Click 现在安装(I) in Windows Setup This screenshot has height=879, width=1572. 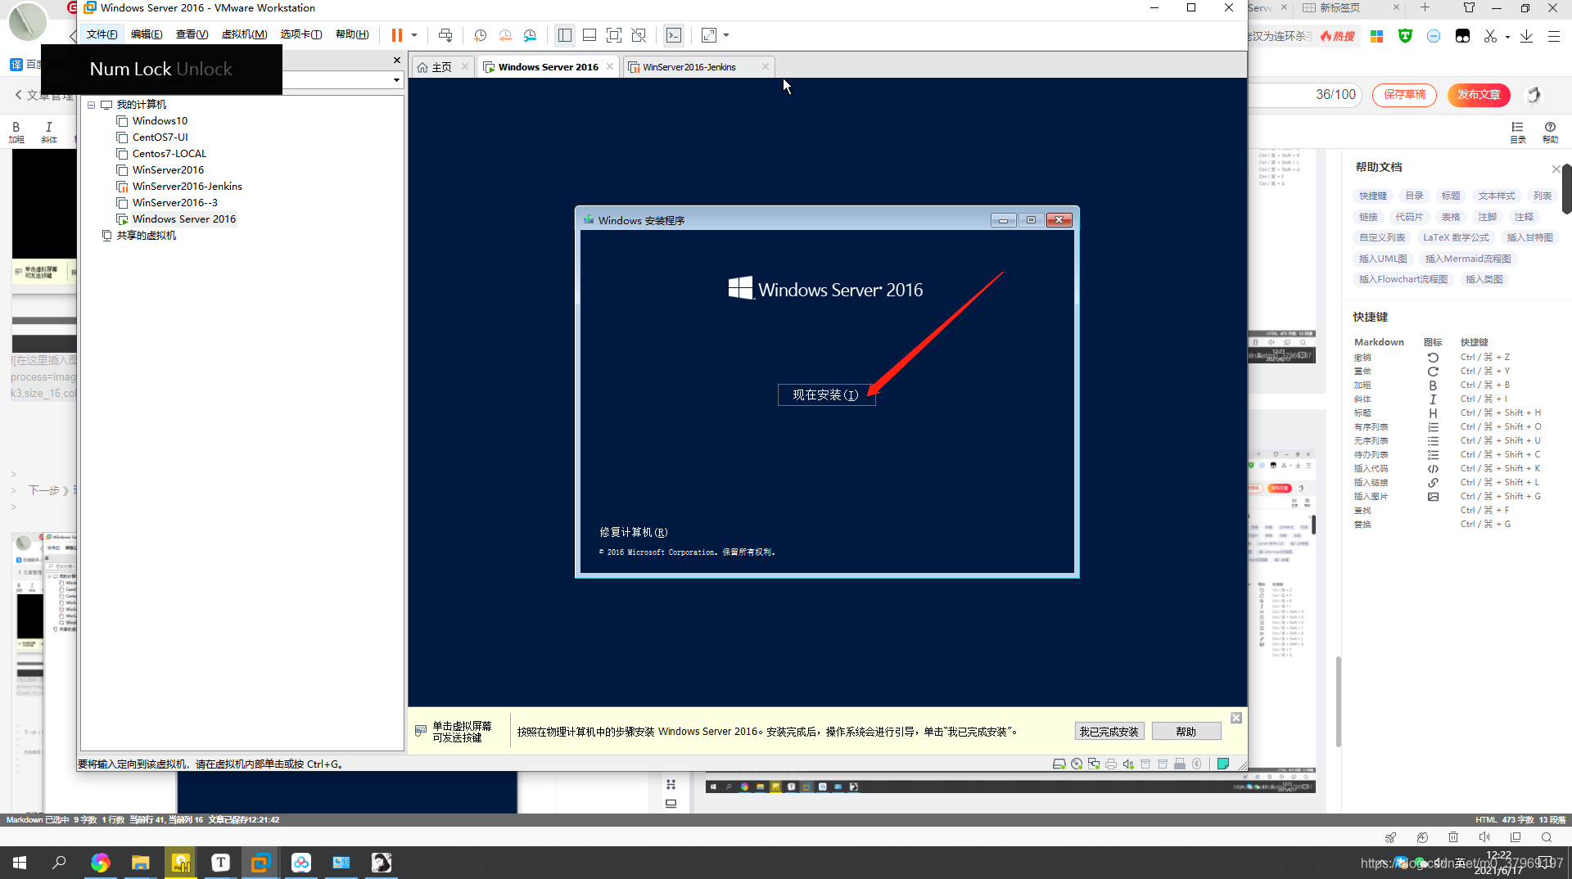click(826, 395)
